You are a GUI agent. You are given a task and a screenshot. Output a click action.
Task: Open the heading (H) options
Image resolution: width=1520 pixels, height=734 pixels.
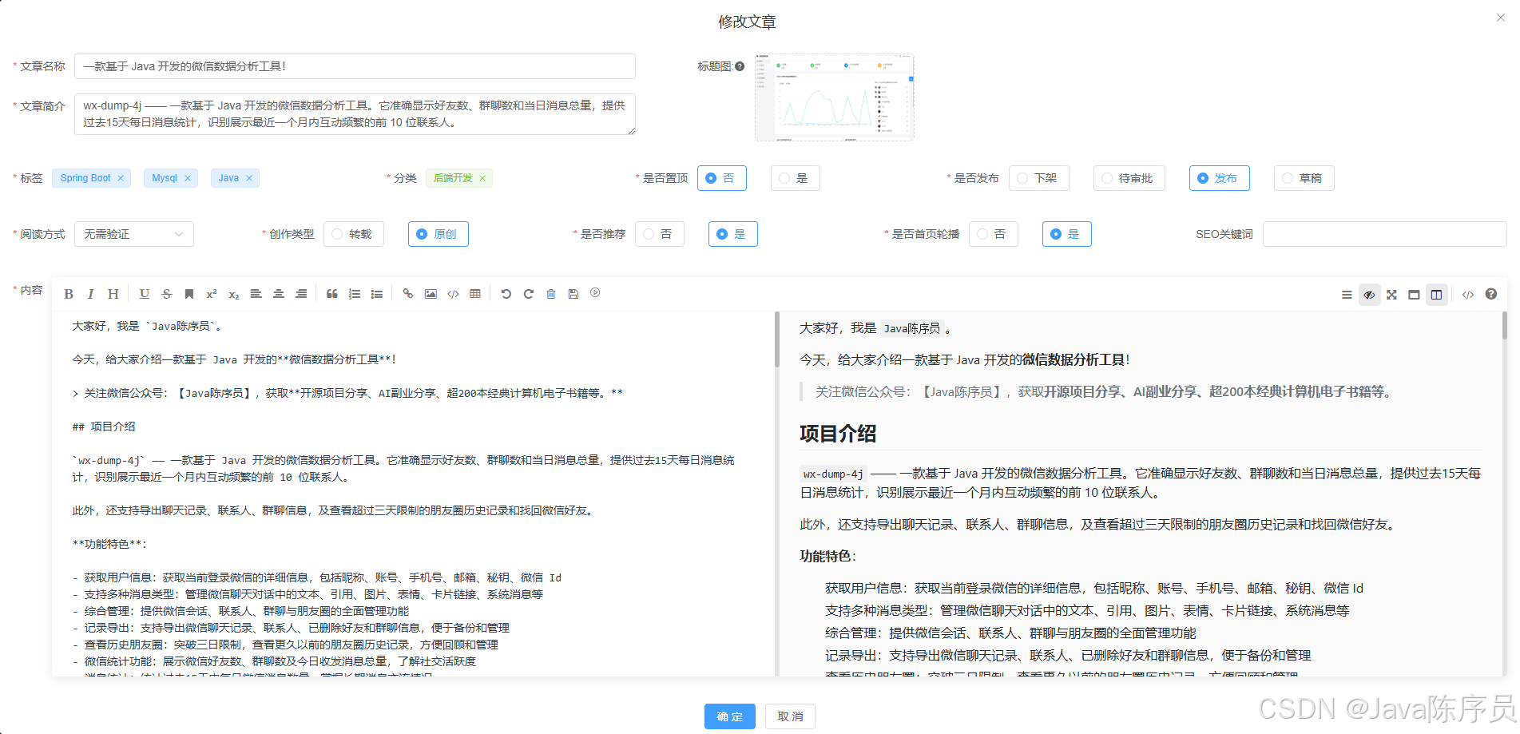(x=113, y=294)
